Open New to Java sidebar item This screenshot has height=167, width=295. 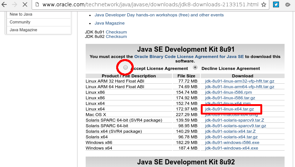tap(21, 14)
